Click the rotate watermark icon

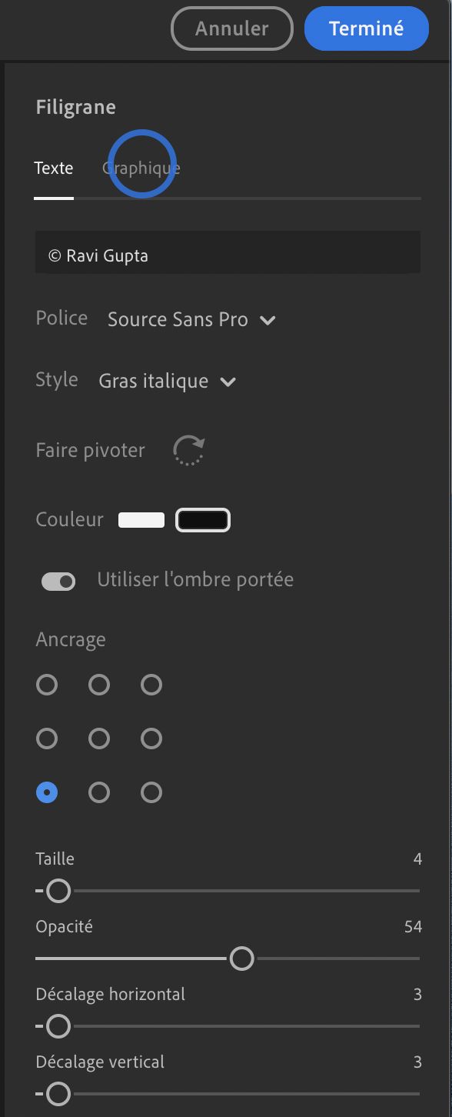pyautogui.click(x=188, y=450)
